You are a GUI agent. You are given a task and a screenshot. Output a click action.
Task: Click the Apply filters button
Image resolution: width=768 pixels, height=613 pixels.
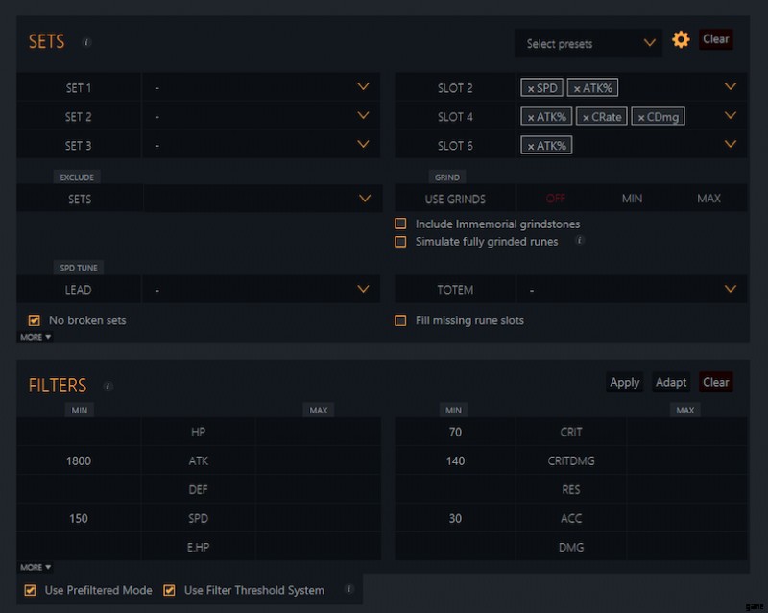point(624,382)
